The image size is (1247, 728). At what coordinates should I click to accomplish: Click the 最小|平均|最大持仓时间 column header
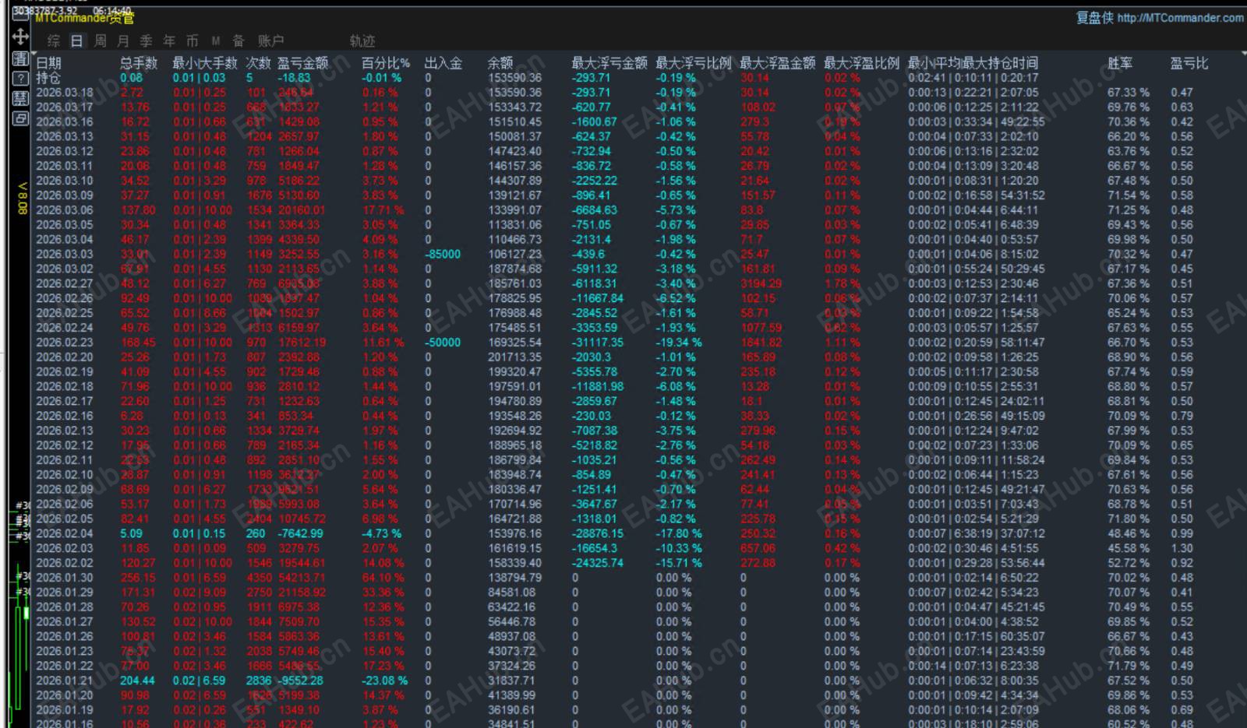(x=973, y=63)
